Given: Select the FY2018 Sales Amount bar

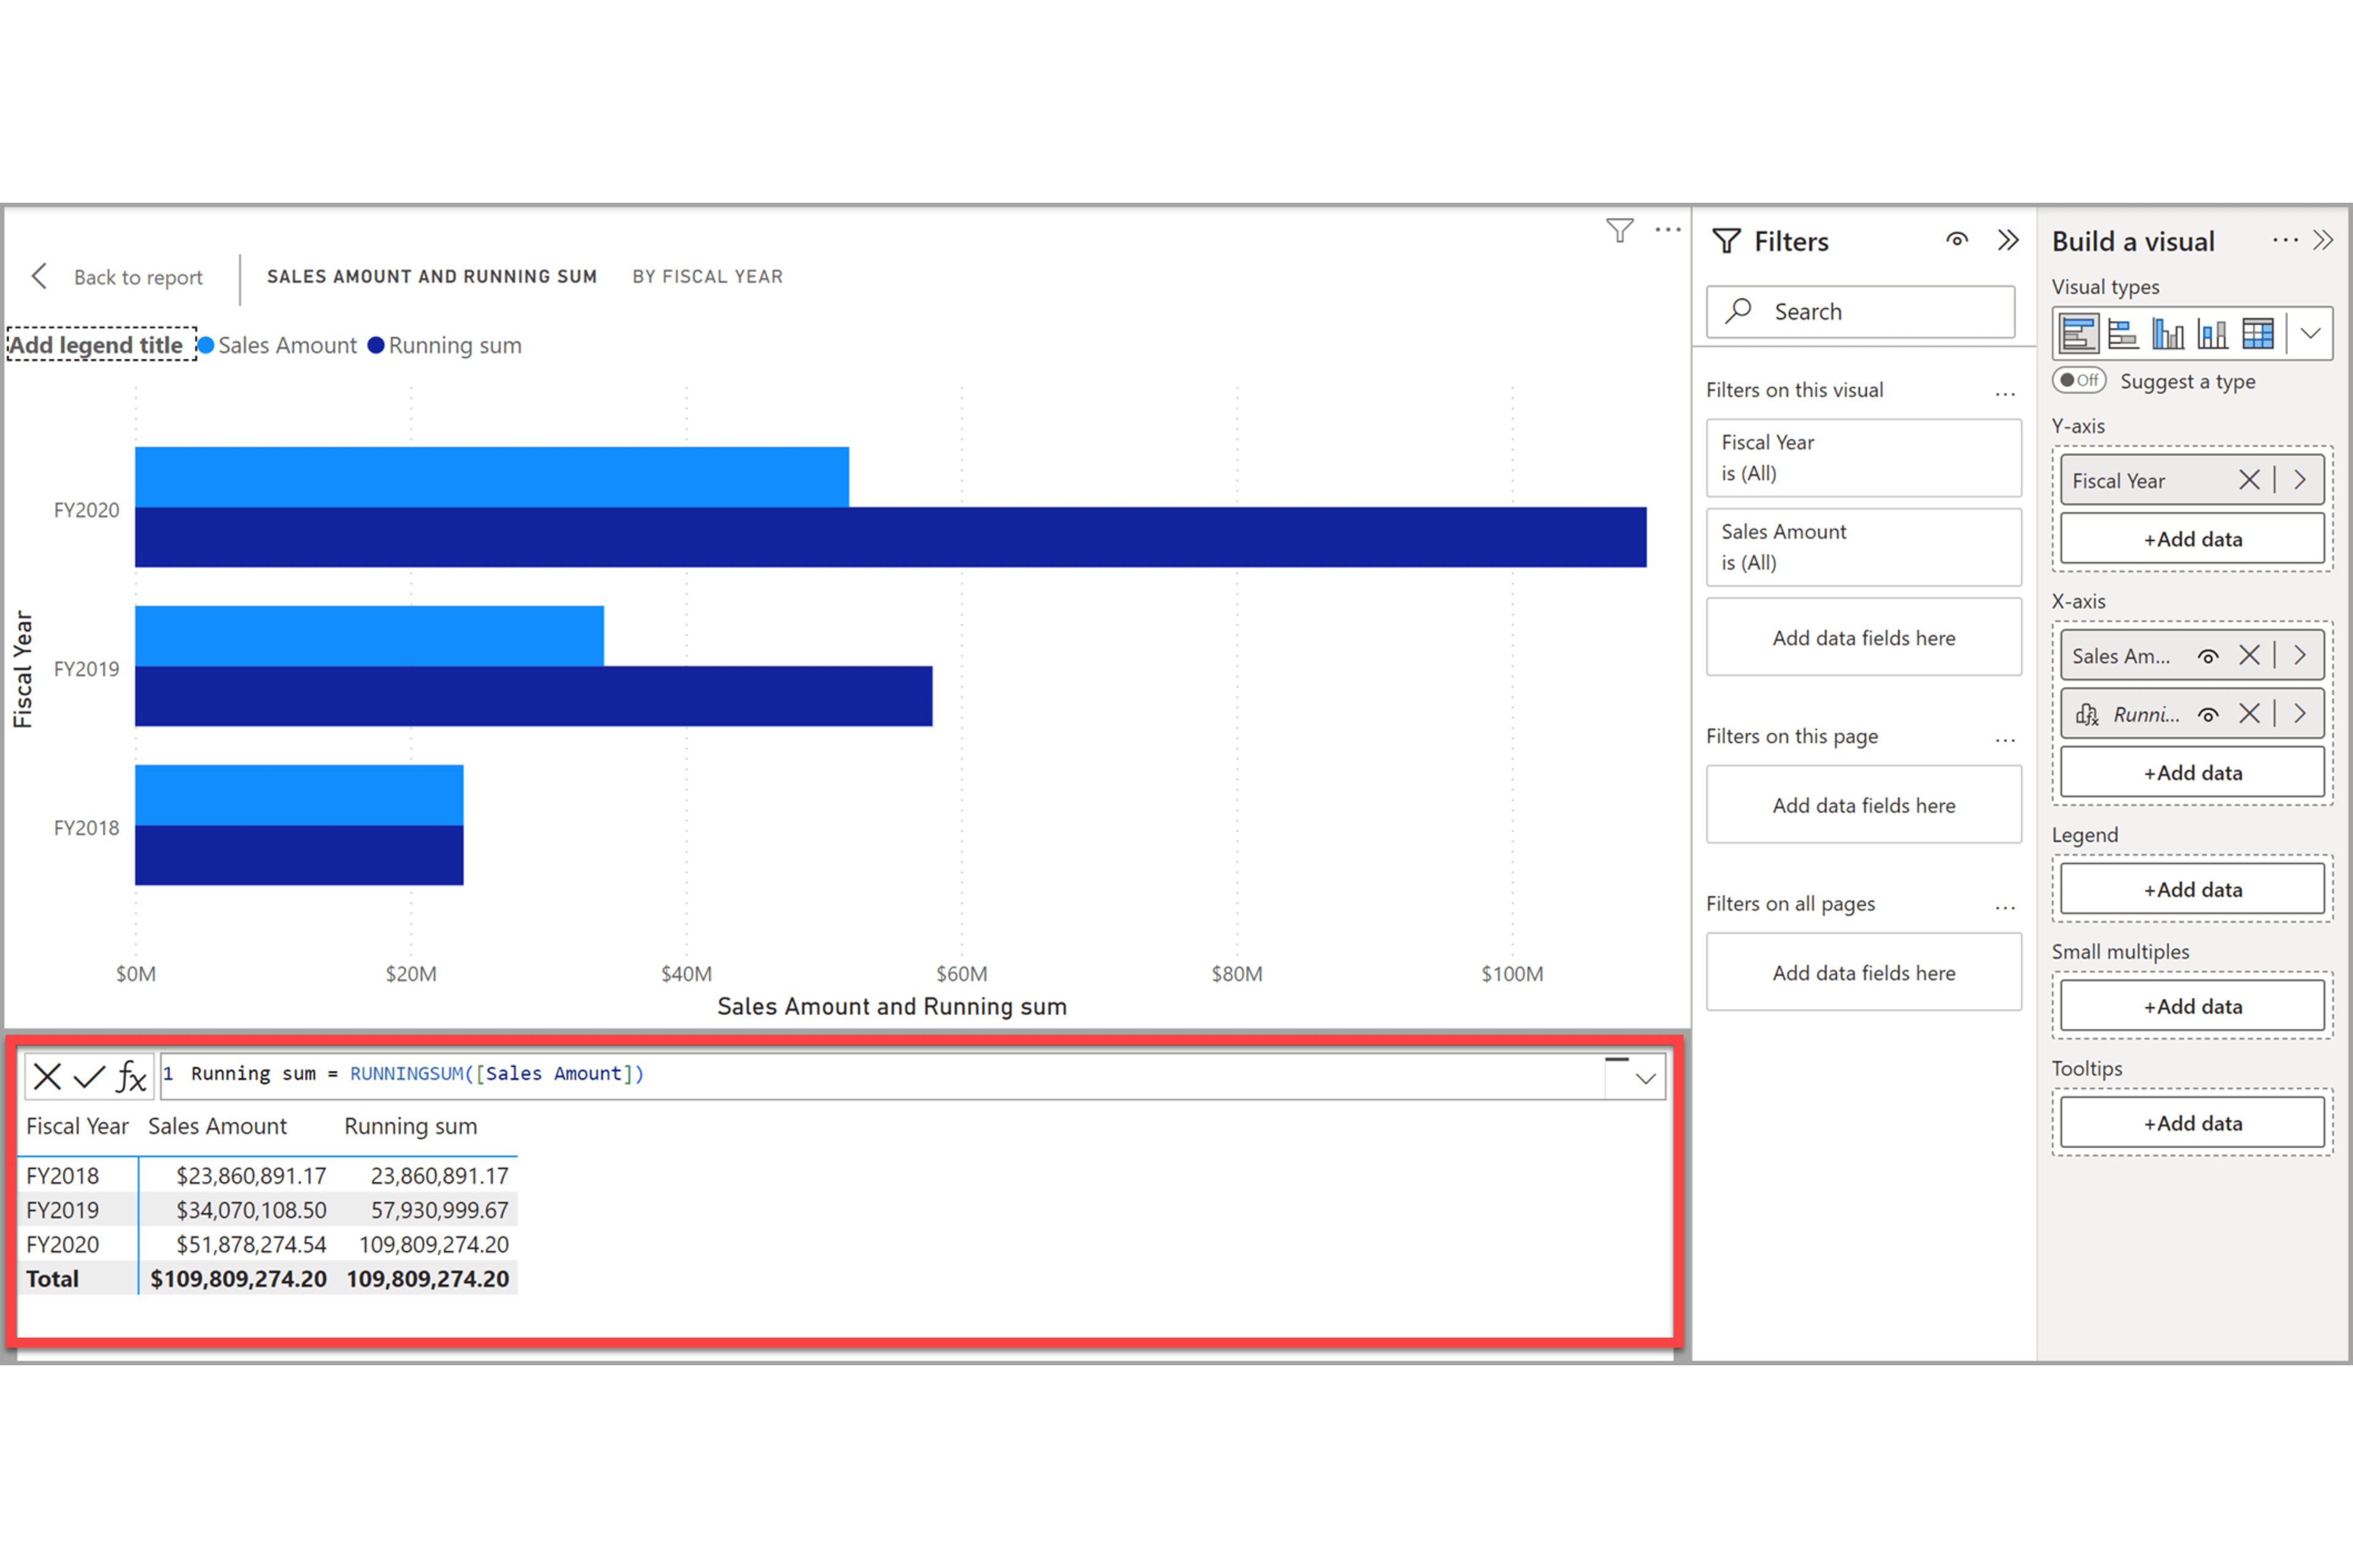Looking at the screenshot, I should [x=299, y=795].
